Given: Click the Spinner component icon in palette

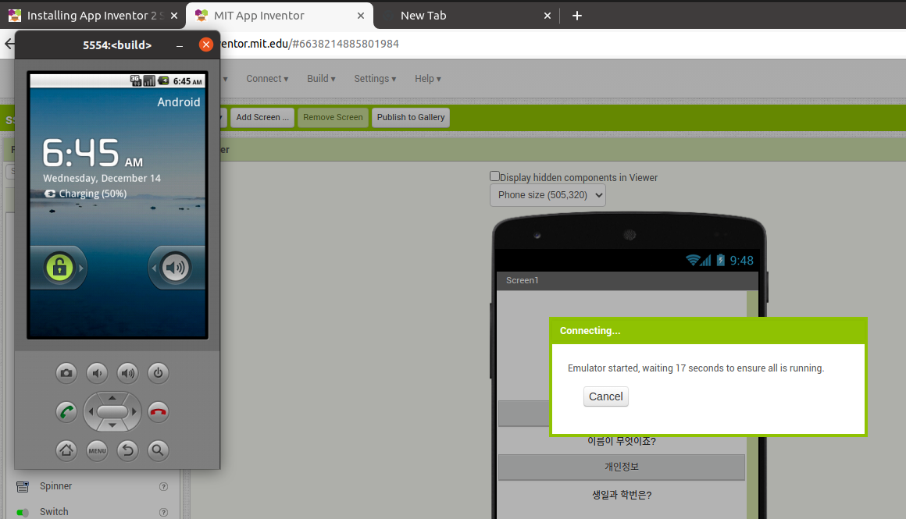Looking at the screenshot, I should pos(23,487).
